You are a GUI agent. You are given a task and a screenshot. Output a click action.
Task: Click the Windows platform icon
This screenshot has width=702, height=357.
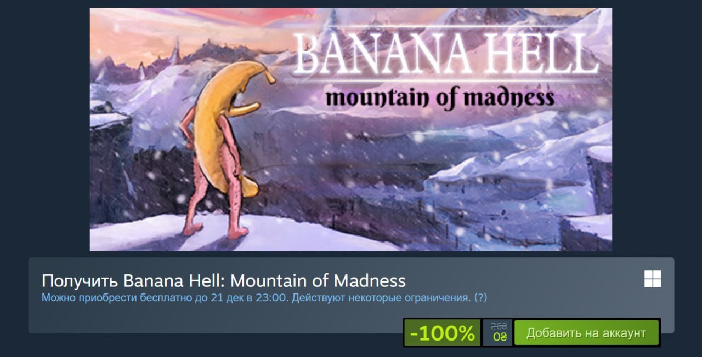click(x=653, y=279)
